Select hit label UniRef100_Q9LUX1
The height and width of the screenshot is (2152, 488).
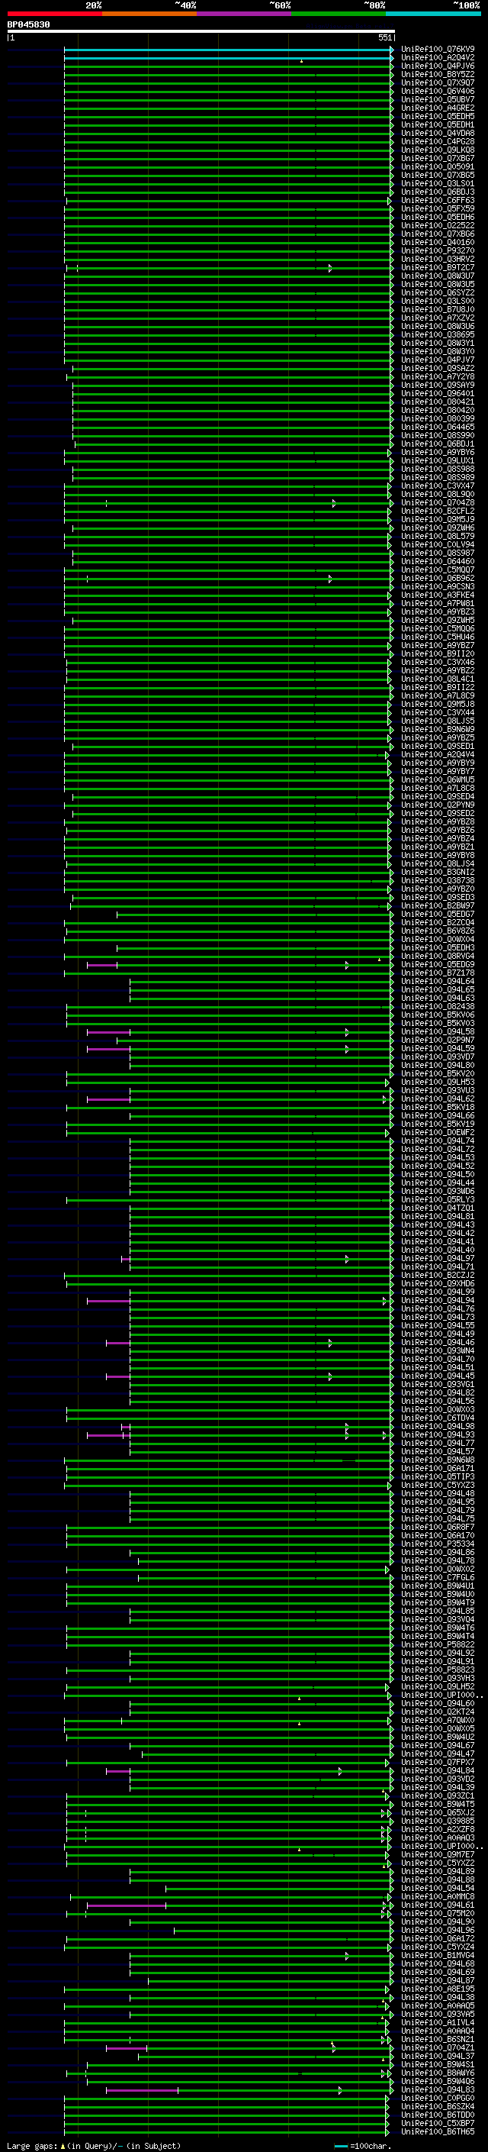438,461
